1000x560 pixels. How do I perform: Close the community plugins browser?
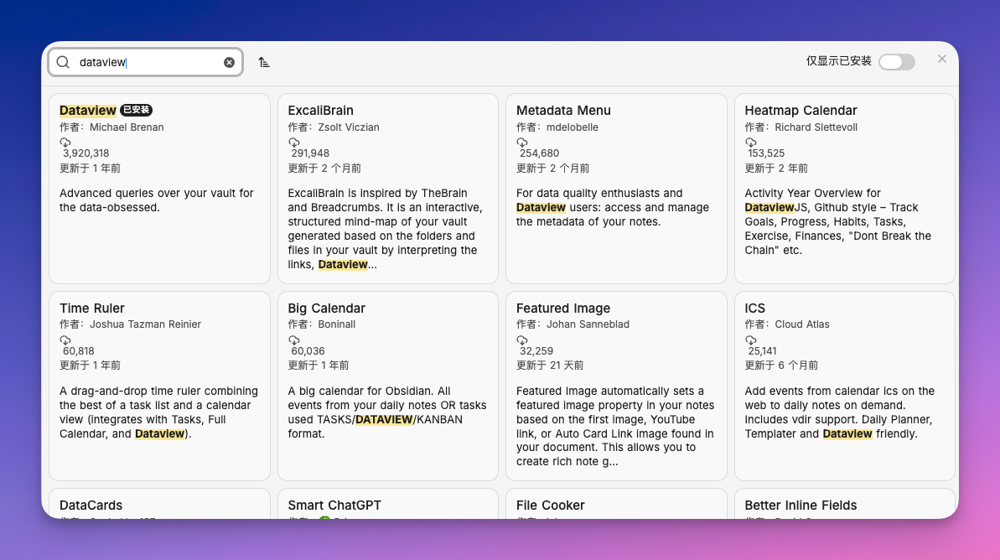click(x=942, y=59)
